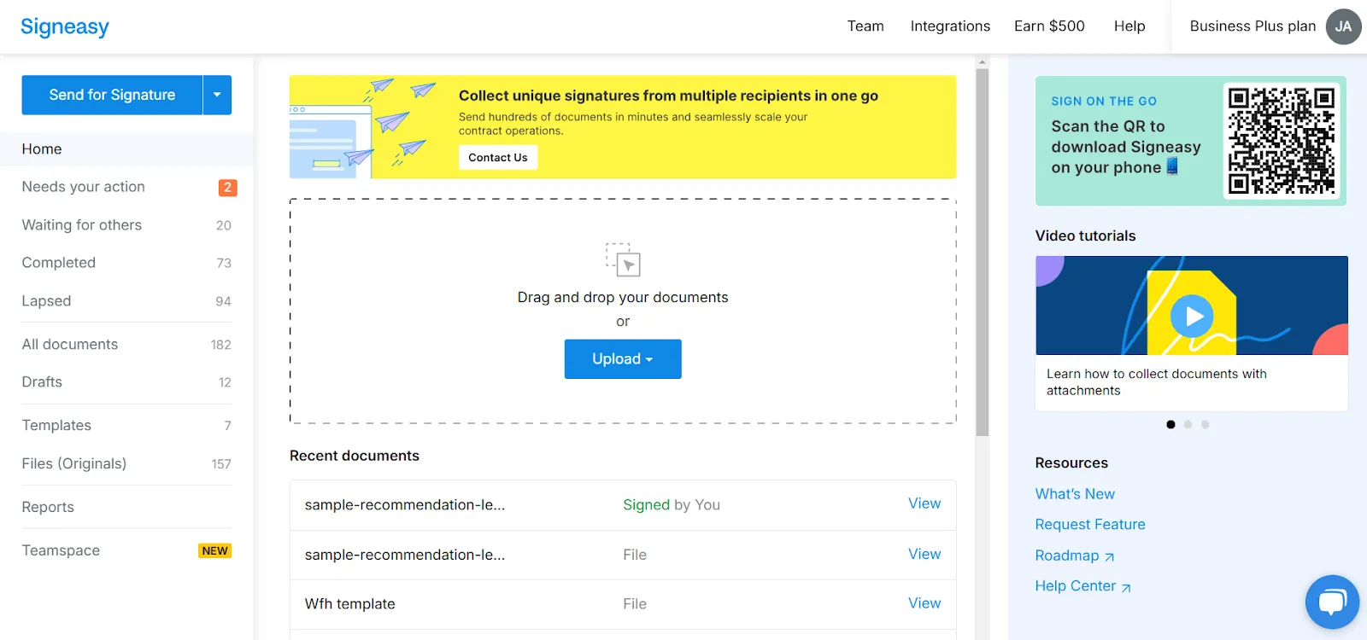This screenshot has width=1367, height=640.
Task: Click the 157 count beside Files (Originals)
Action: (221, 464)
